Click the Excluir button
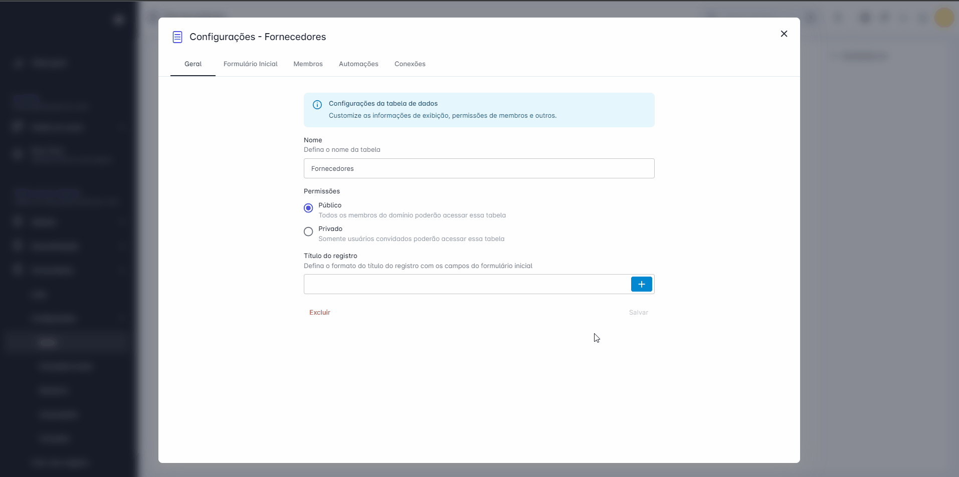This screenshot has width=959, height=477. point(320,313)
